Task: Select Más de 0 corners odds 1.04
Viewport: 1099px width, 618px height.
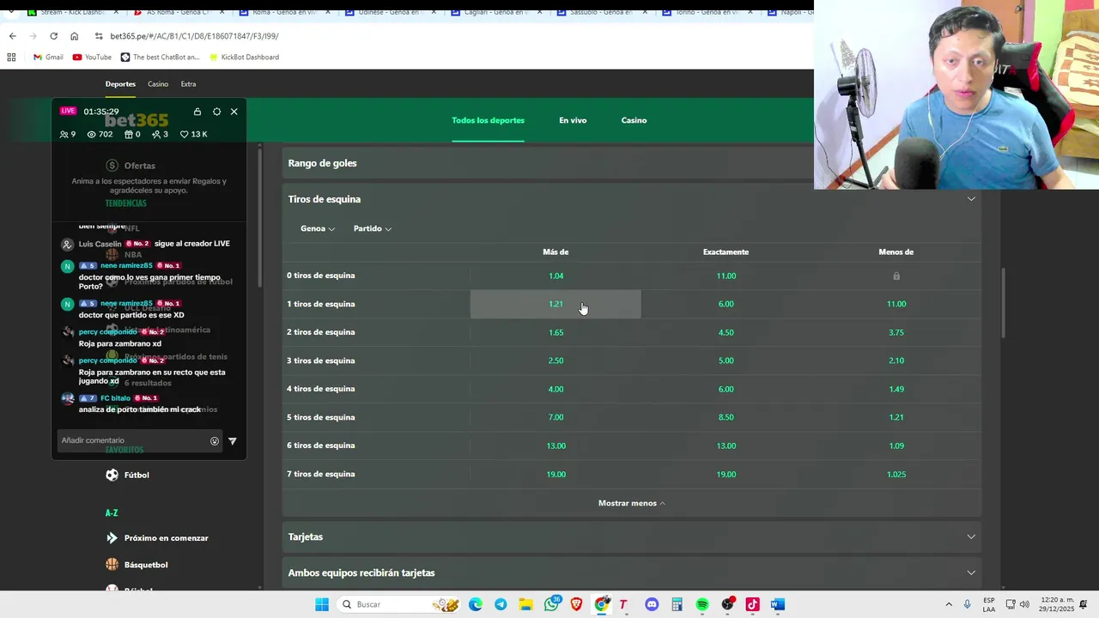Action: point(556,276)
